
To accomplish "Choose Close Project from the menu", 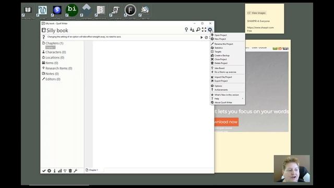I will pyautogui.click(x=227, y=59).
